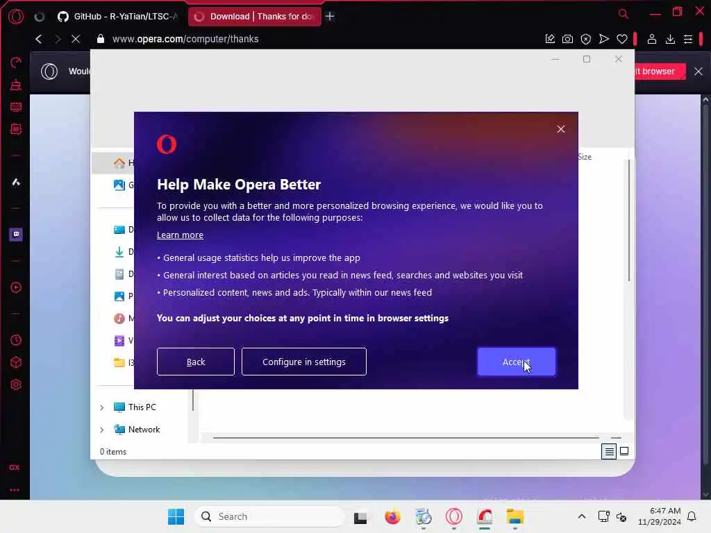This screenshot has width=711, height=533.
Task: Open the Easy Setup sliders icon
Action: (688, 39)
